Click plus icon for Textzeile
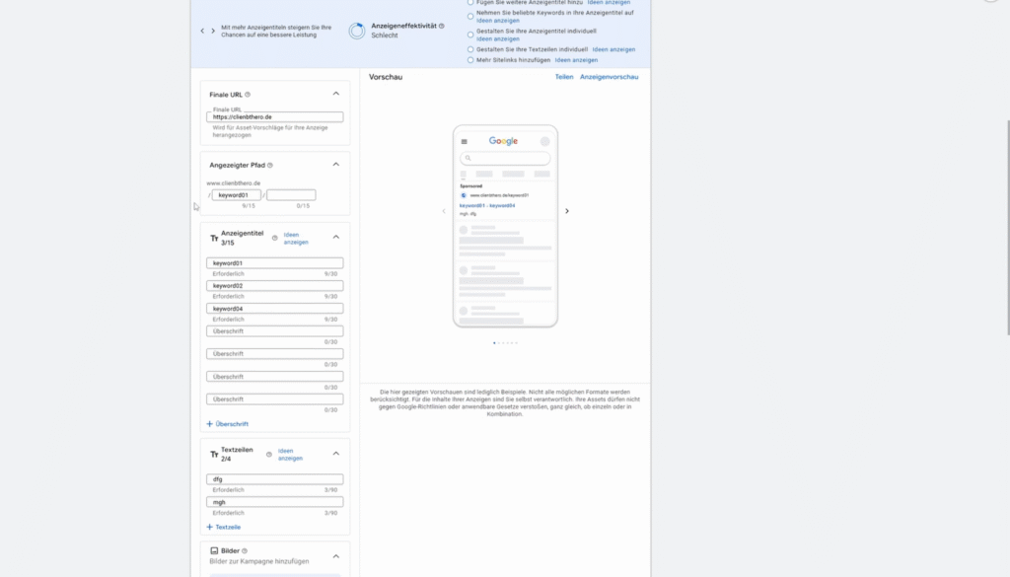Image resolution: width=1010 pixels, height=577 pixels. click(x=209, y=527)
